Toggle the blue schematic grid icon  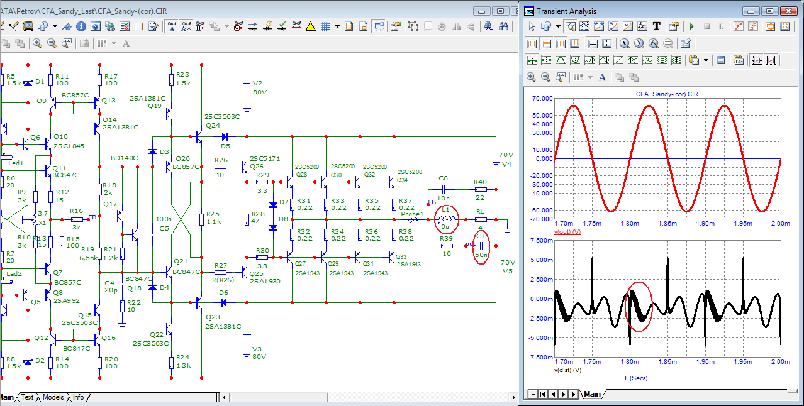[x=325, y=26]
